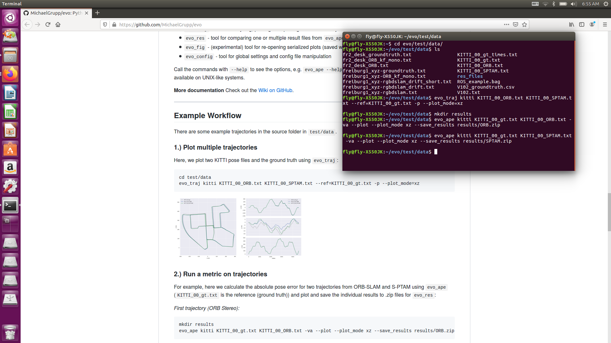Open the Firefox Library icon
The width and height of the screenshot is (611, 343).
click(571, 24)
